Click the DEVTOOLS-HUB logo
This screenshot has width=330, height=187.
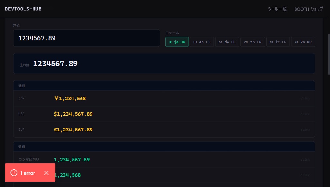(x=23, y=9)
